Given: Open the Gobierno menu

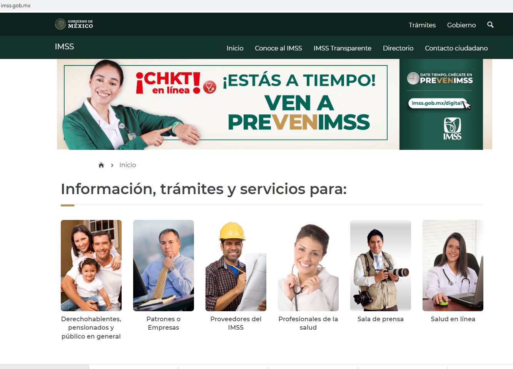Looking at the screenshot, I should coord(461,25).
